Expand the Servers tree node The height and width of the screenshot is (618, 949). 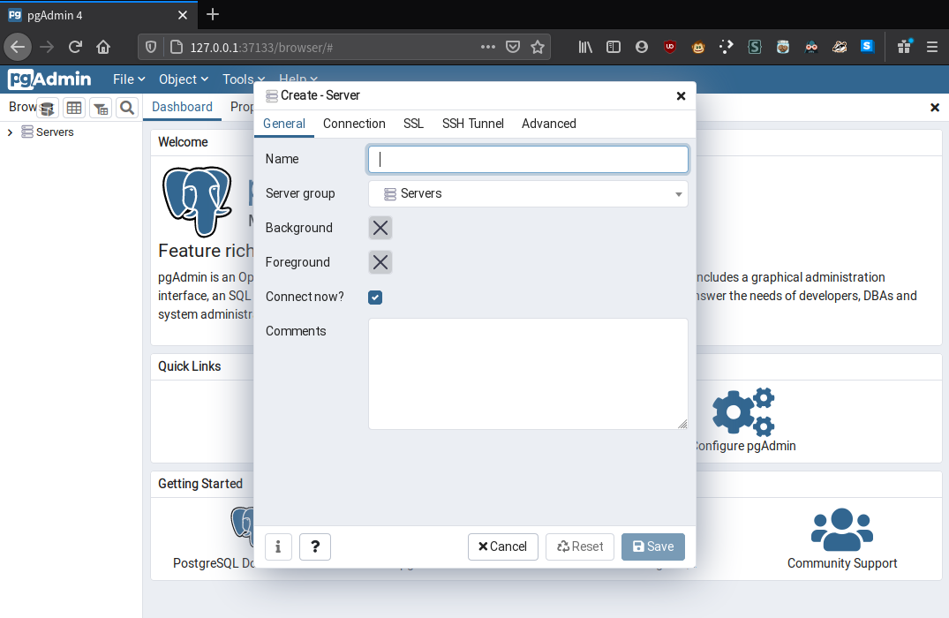10,132
